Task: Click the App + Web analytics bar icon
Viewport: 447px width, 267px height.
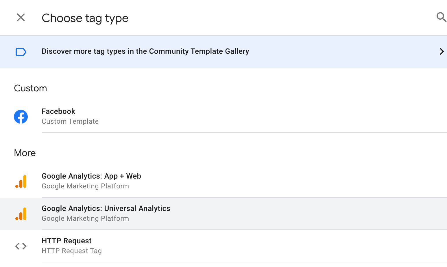Action: coord(21,181)
